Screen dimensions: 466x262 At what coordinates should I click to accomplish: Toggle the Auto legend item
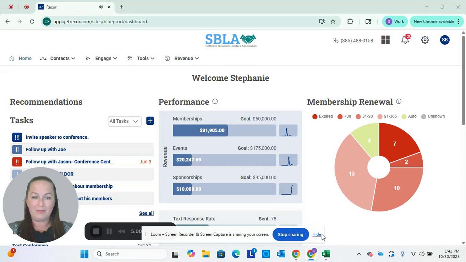(x=409, y=116)
